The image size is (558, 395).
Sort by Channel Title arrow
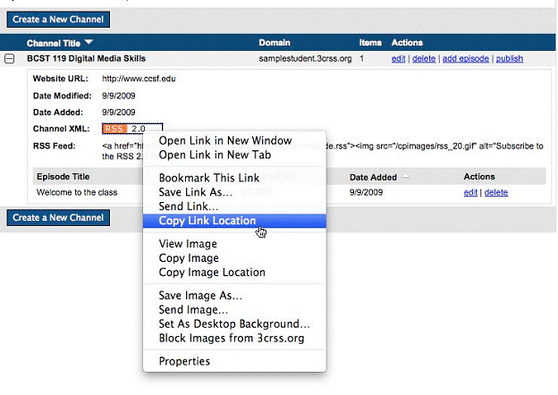[89, 43]
